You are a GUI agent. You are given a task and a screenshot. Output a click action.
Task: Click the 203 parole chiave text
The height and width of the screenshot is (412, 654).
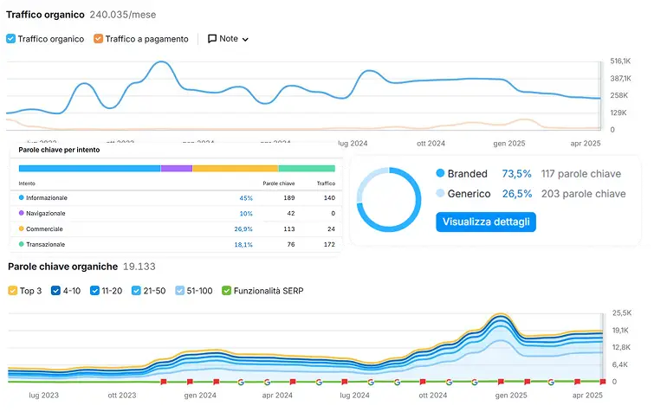tap(584, 194)
